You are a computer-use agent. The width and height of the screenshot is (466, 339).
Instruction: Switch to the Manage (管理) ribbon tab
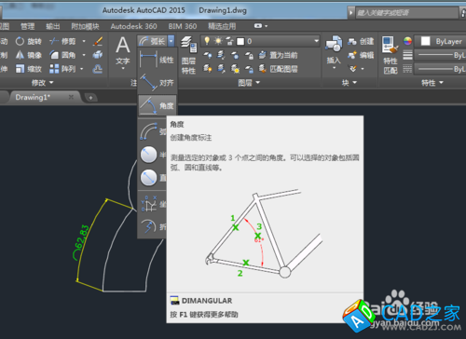click(x=28, y=26)
